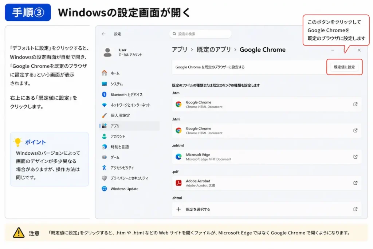
Task: Click the Apps icon in sidebar
Action: click(x=104, y=126)
